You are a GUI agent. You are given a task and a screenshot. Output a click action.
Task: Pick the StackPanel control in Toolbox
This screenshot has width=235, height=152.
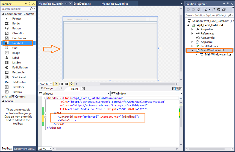point(18,77)
